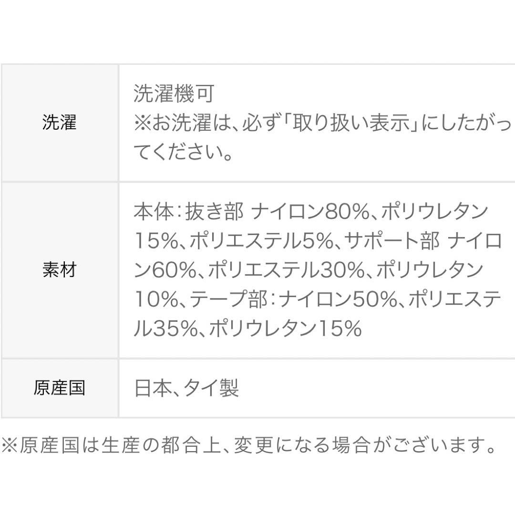The height and width of the screenshot is (515, 515).
Task: Click the ナイロン50% text
Action: 338,300
